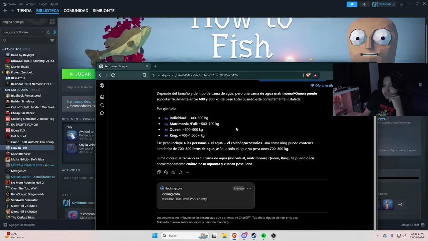
Task: Open the Amigos menu in Steam
Action: click(x=31, y=4)
